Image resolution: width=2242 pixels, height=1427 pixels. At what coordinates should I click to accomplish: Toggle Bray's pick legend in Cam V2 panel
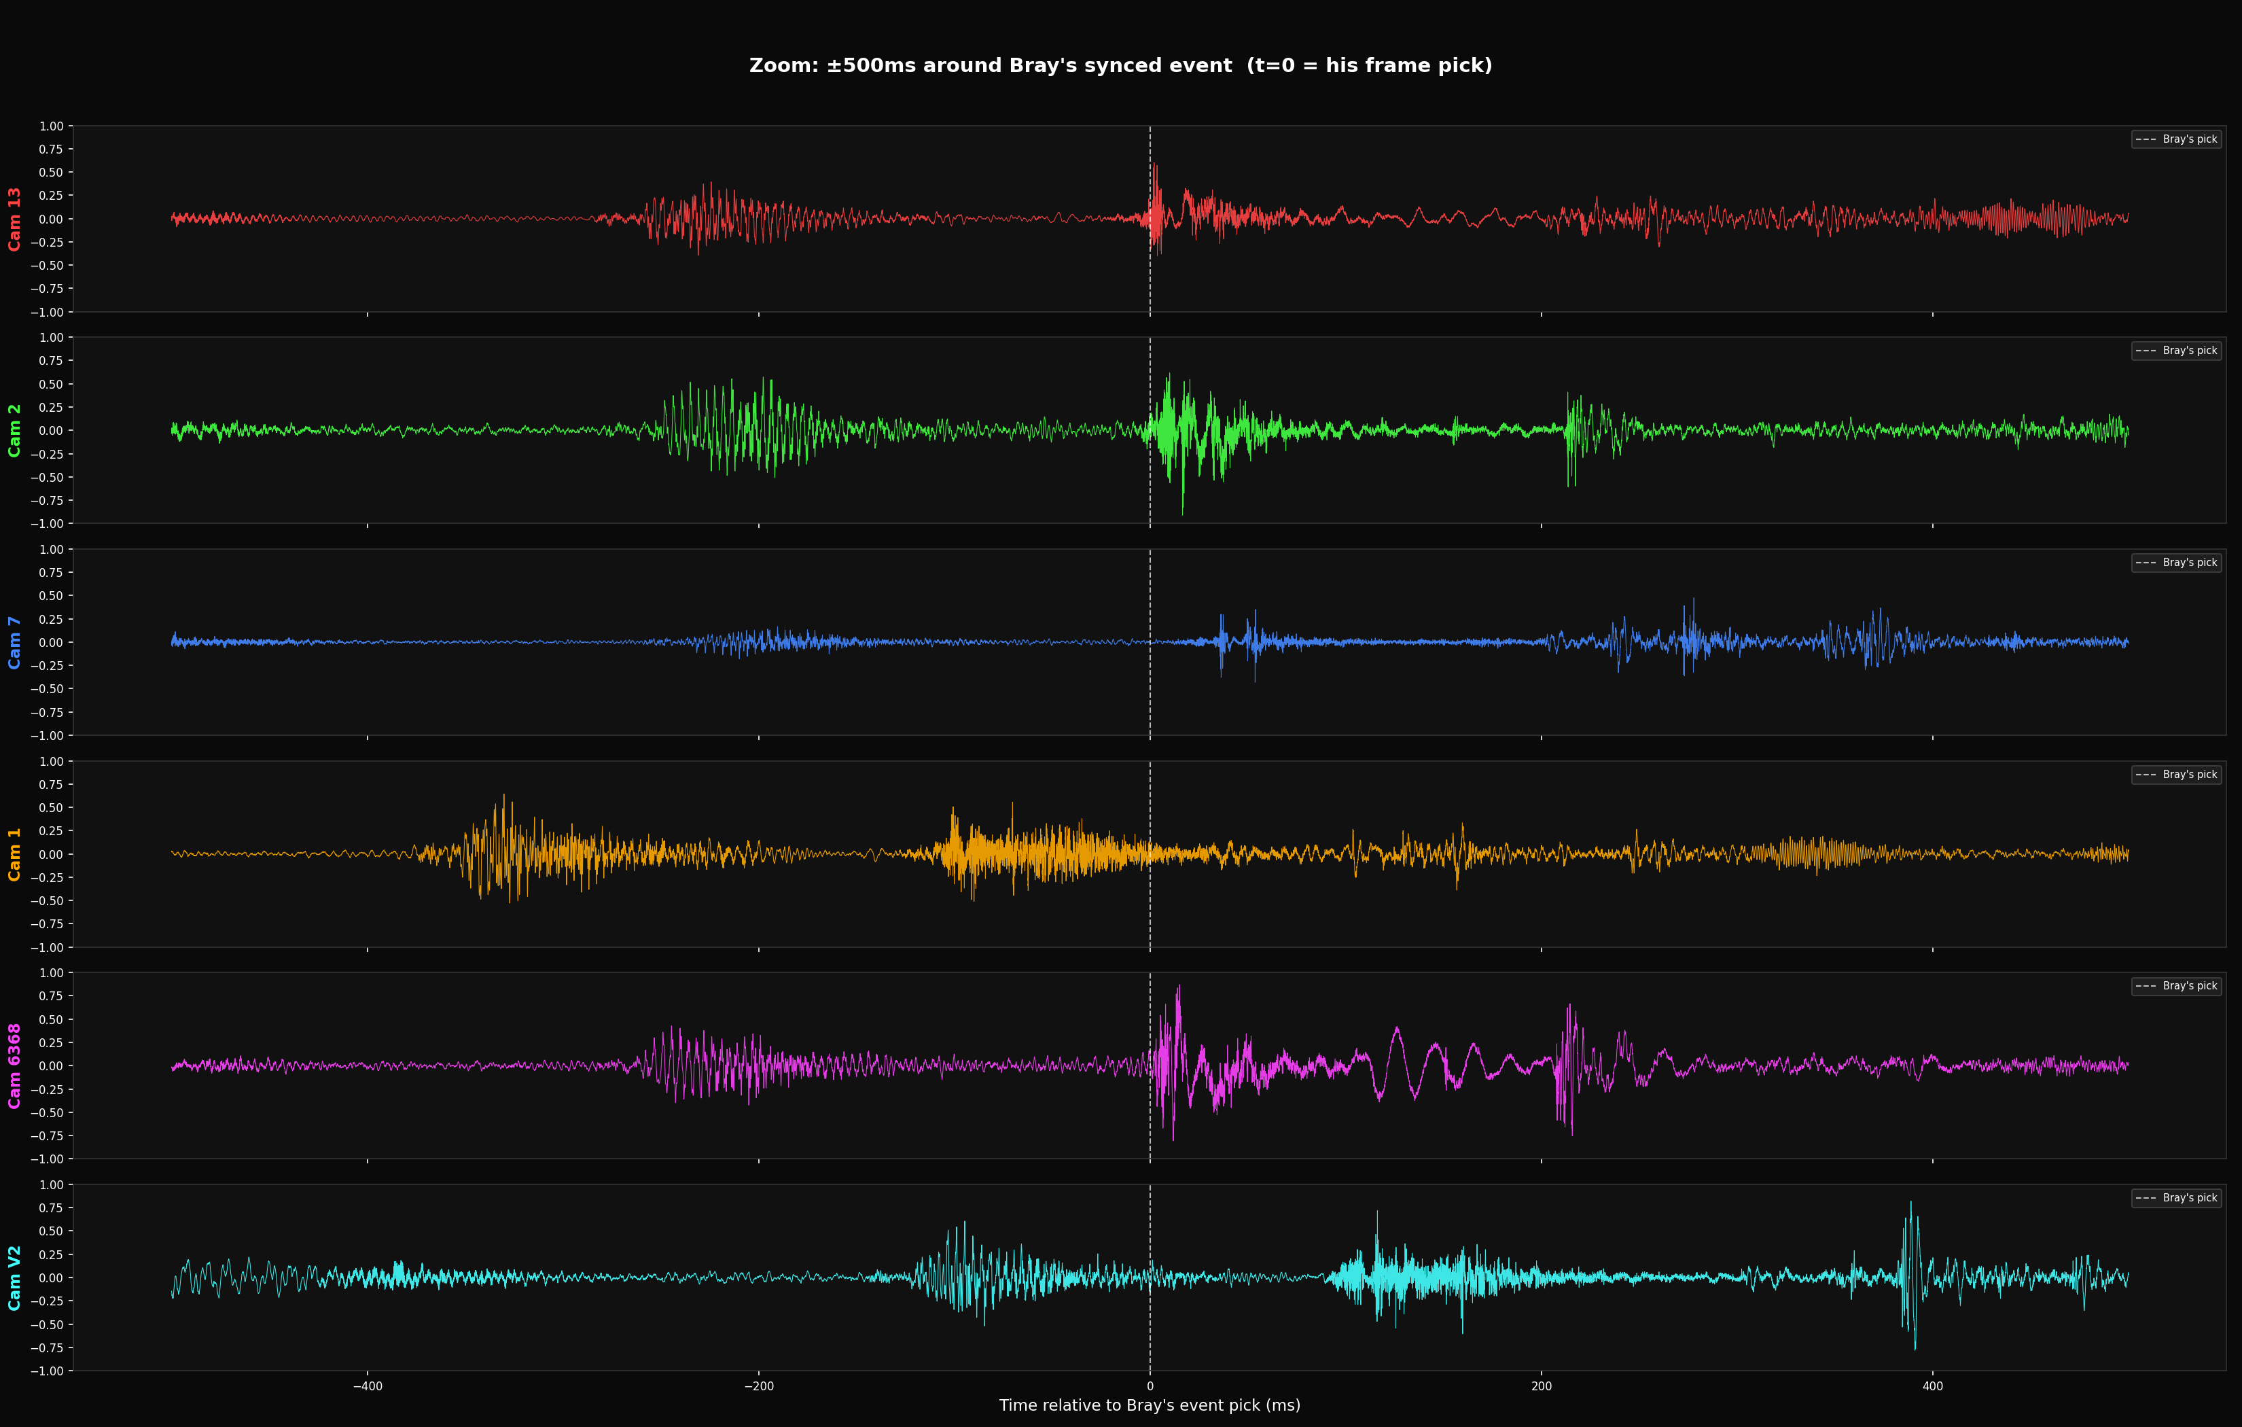[x=2177, y=1198]
